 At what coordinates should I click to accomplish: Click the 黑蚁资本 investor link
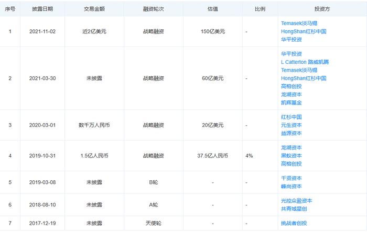292,156
